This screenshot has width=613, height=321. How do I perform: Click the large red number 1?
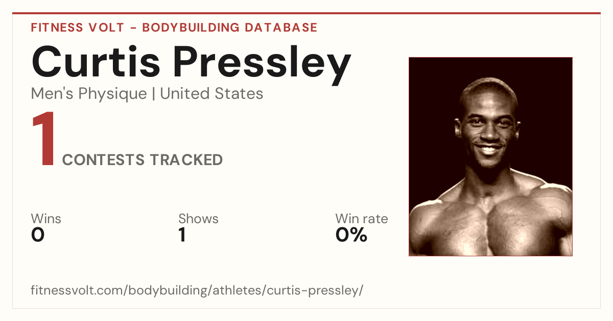coord(44,140)
